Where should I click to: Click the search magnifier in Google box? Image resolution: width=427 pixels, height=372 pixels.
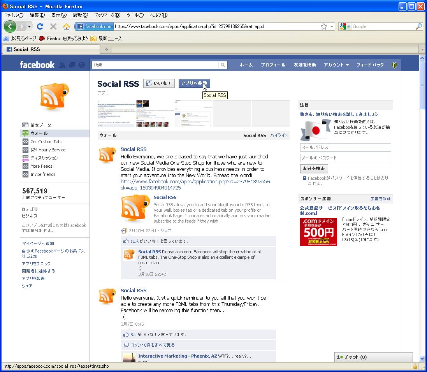click(419, 26)
